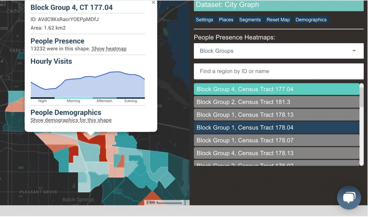Click Show demographics for this shape

point(71,120)
